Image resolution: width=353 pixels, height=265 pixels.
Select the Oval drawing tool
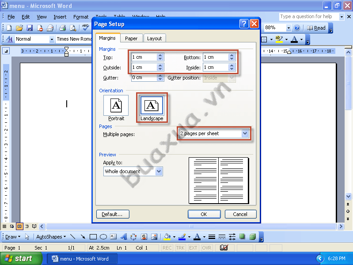pos(103,237)
